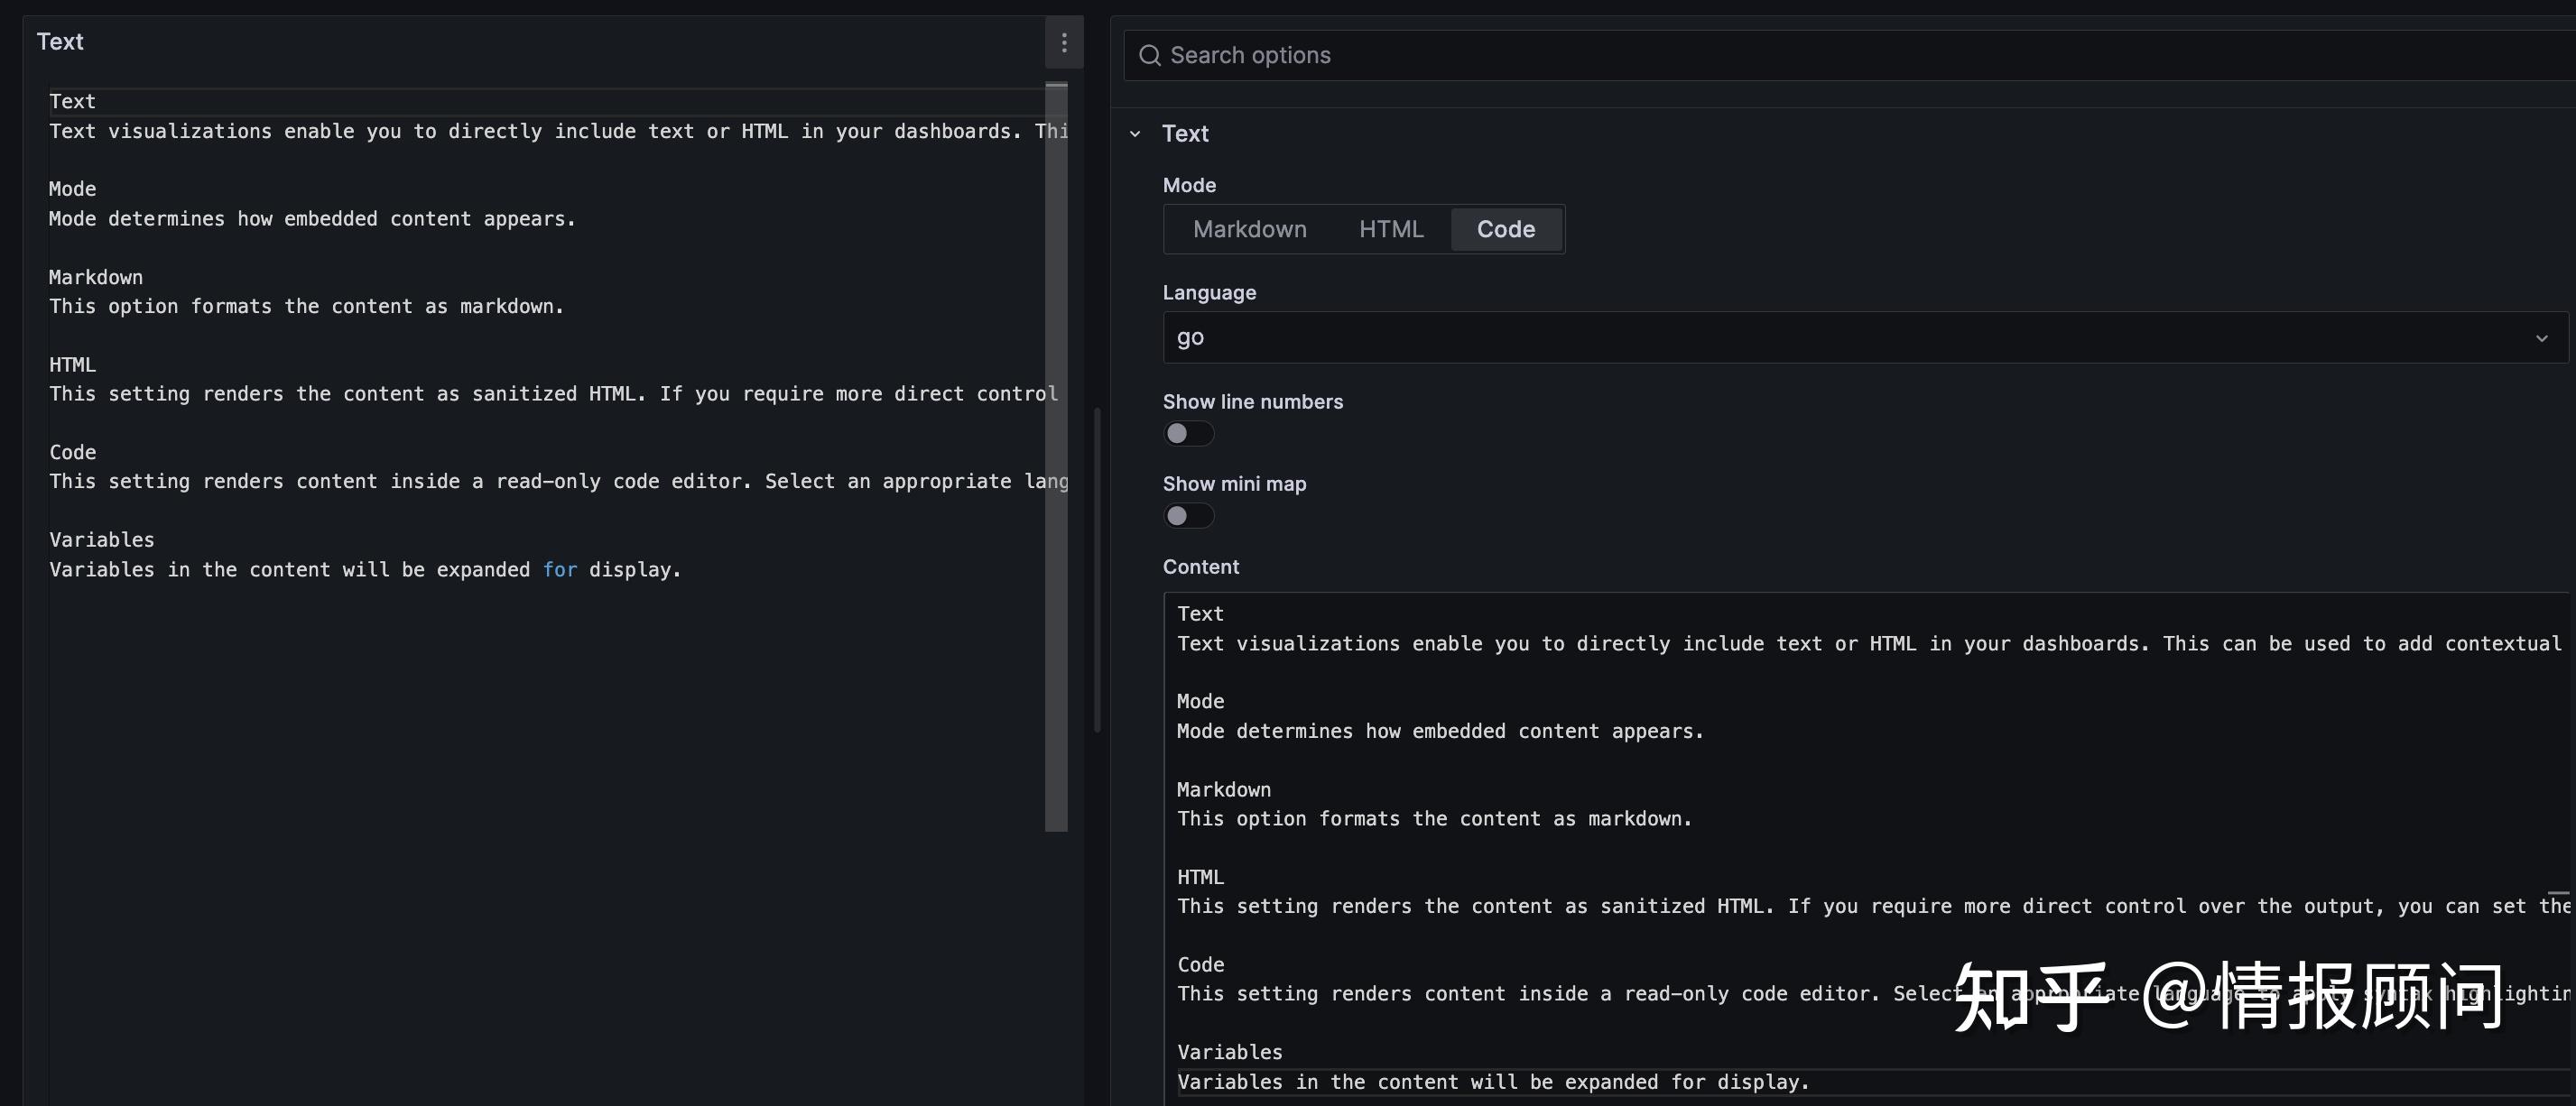This screenshot has height=1106, width=2576.
Task: Enable the Show mini map toggle
Action: pos(1188,515)
